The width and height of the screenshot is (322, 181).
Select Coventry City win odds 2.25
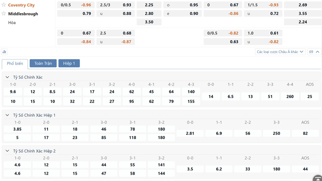[149, 5]
